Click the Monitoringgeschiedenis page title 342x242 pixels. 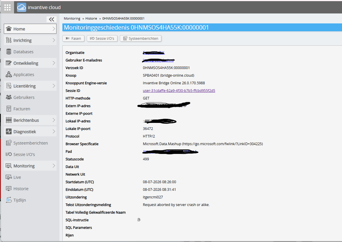coord(136,28)
